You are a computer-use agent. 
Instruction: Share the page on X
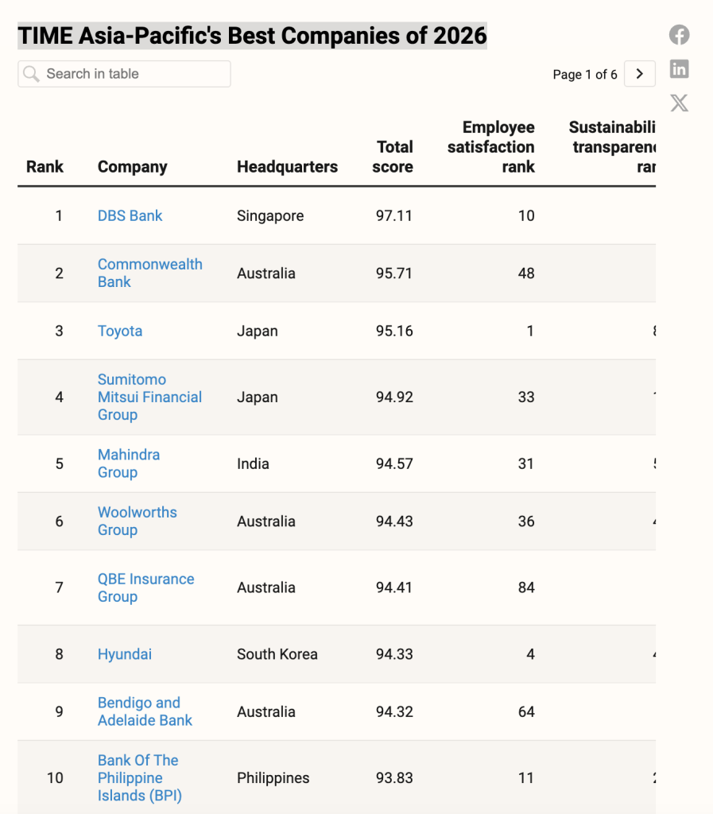coord(679,103)
